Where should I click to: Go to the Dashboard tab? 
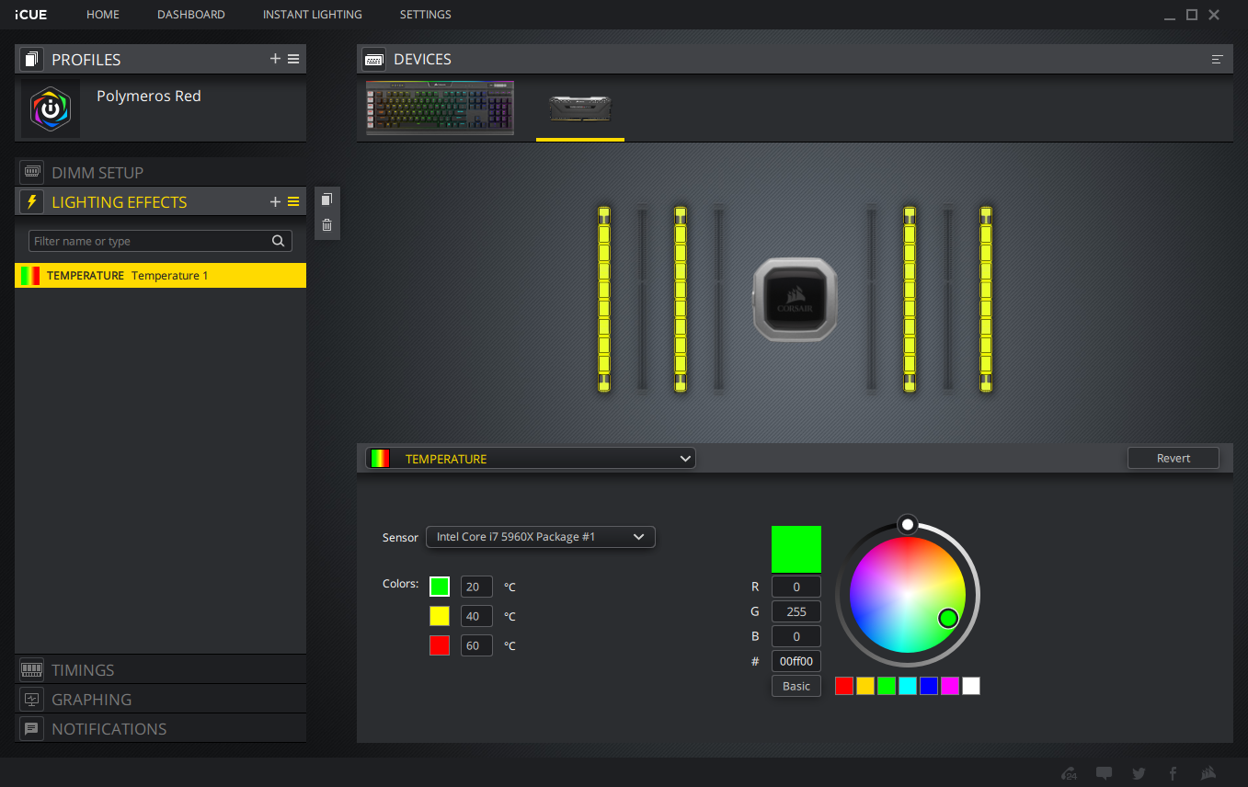click(190, 15)
